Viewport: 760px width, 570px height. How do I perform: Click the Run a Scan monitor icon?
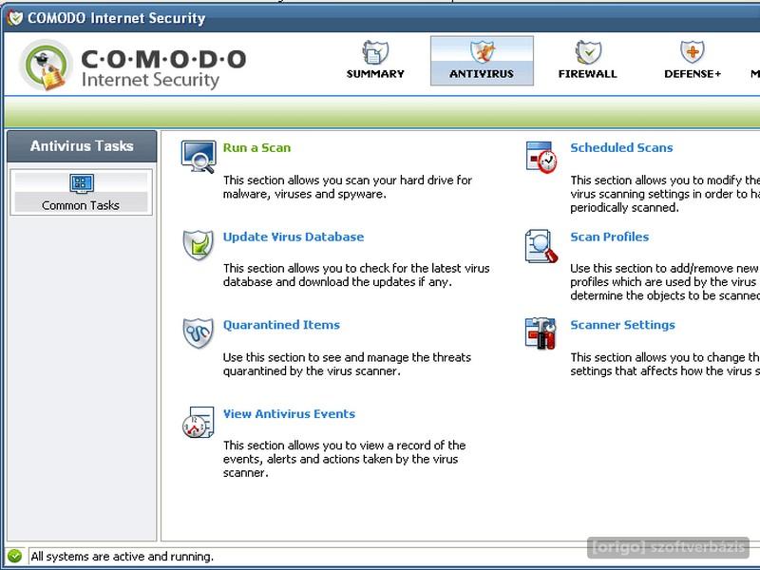pyautogui.click(x=199, y=157)
